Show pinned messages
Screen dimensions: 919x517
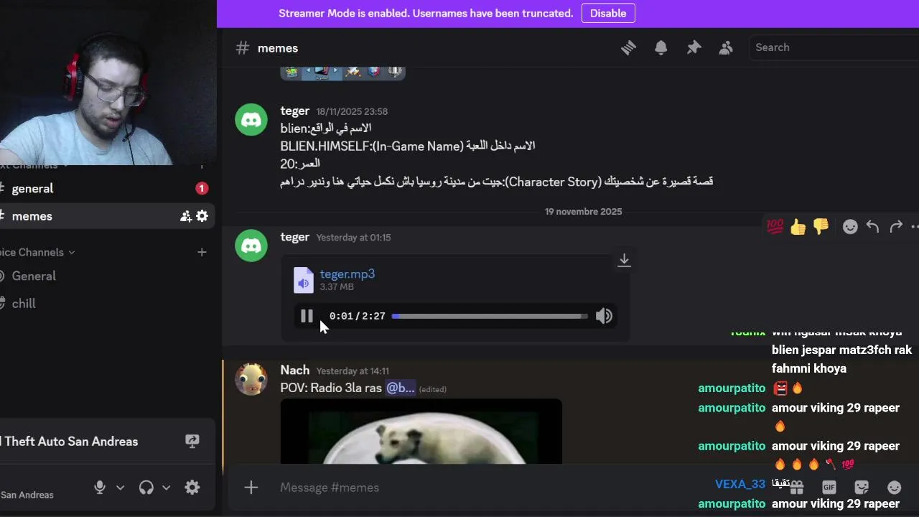pyautogui.click(x=694, y=47)
